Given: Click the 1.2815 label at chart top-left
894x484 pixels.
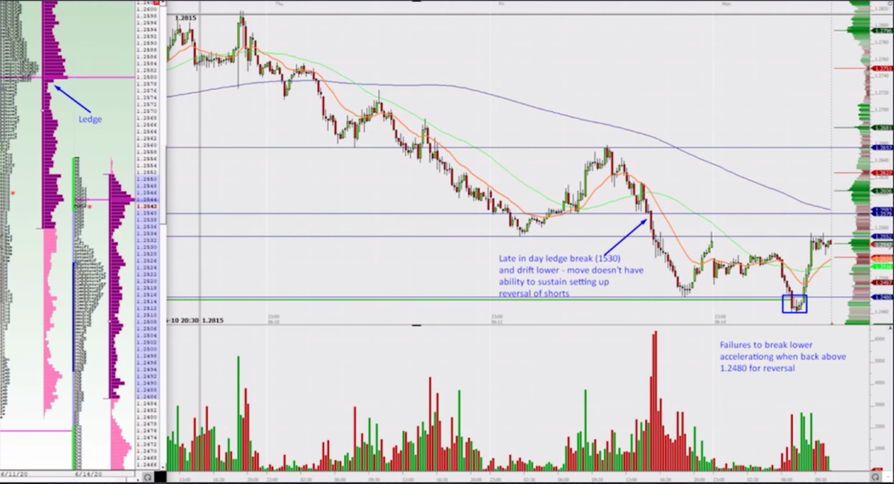Looking at the screenshot, I should (x=185, y=17).
